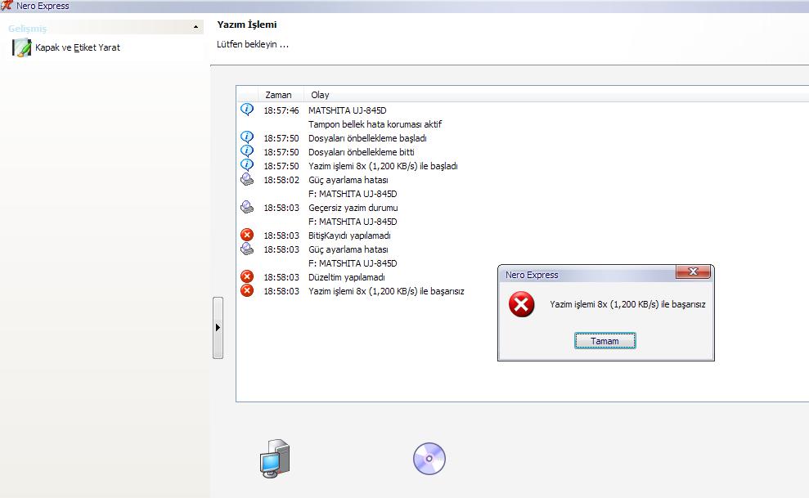Select 'Geçersiz yazim durumu' log text
Viewport: 809px width, 498px height.
[353, 208]
